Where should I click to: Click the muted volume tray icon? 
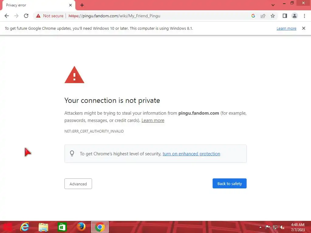[x=282, y=227]
